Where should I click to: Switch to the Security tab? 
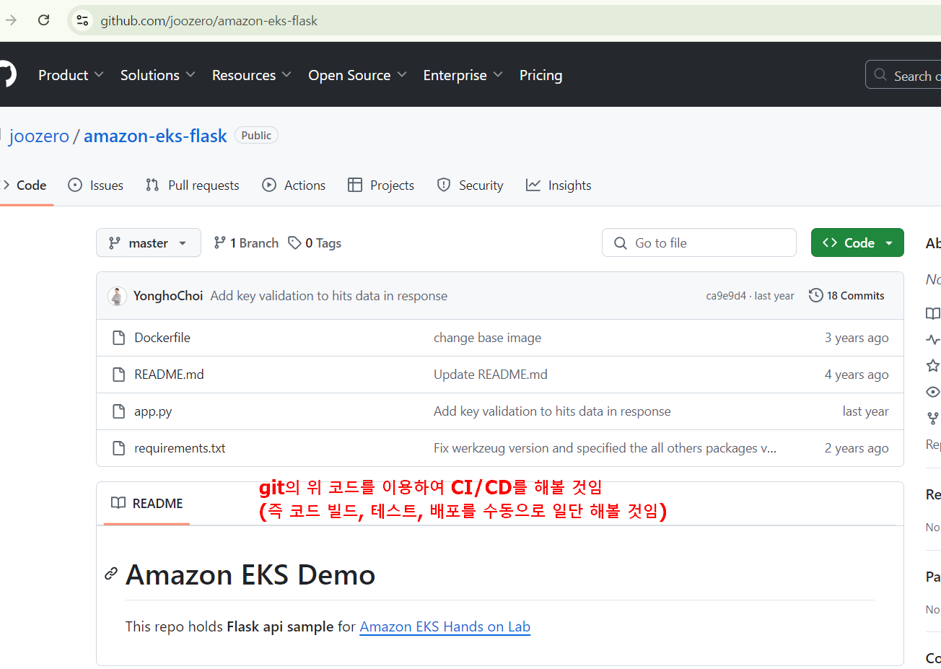[470, 185]
